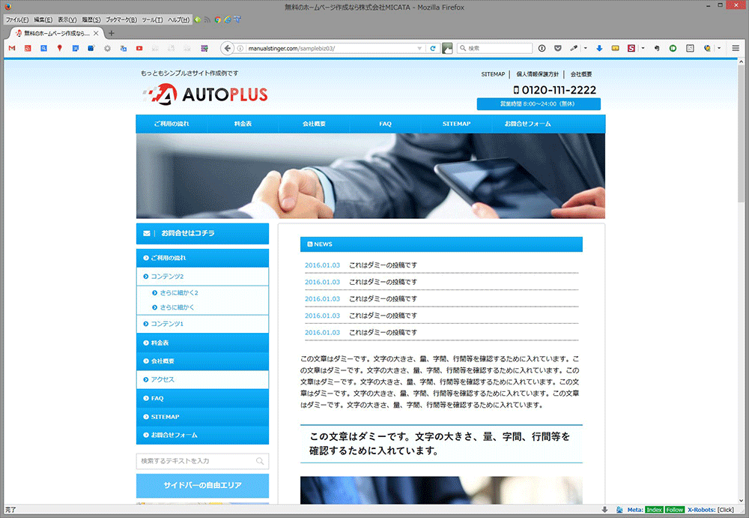Expand the eyedropper tool dropdown arrow
Image resolution: width=749 pixels, height=518 pixels.
tap(585, 48)
